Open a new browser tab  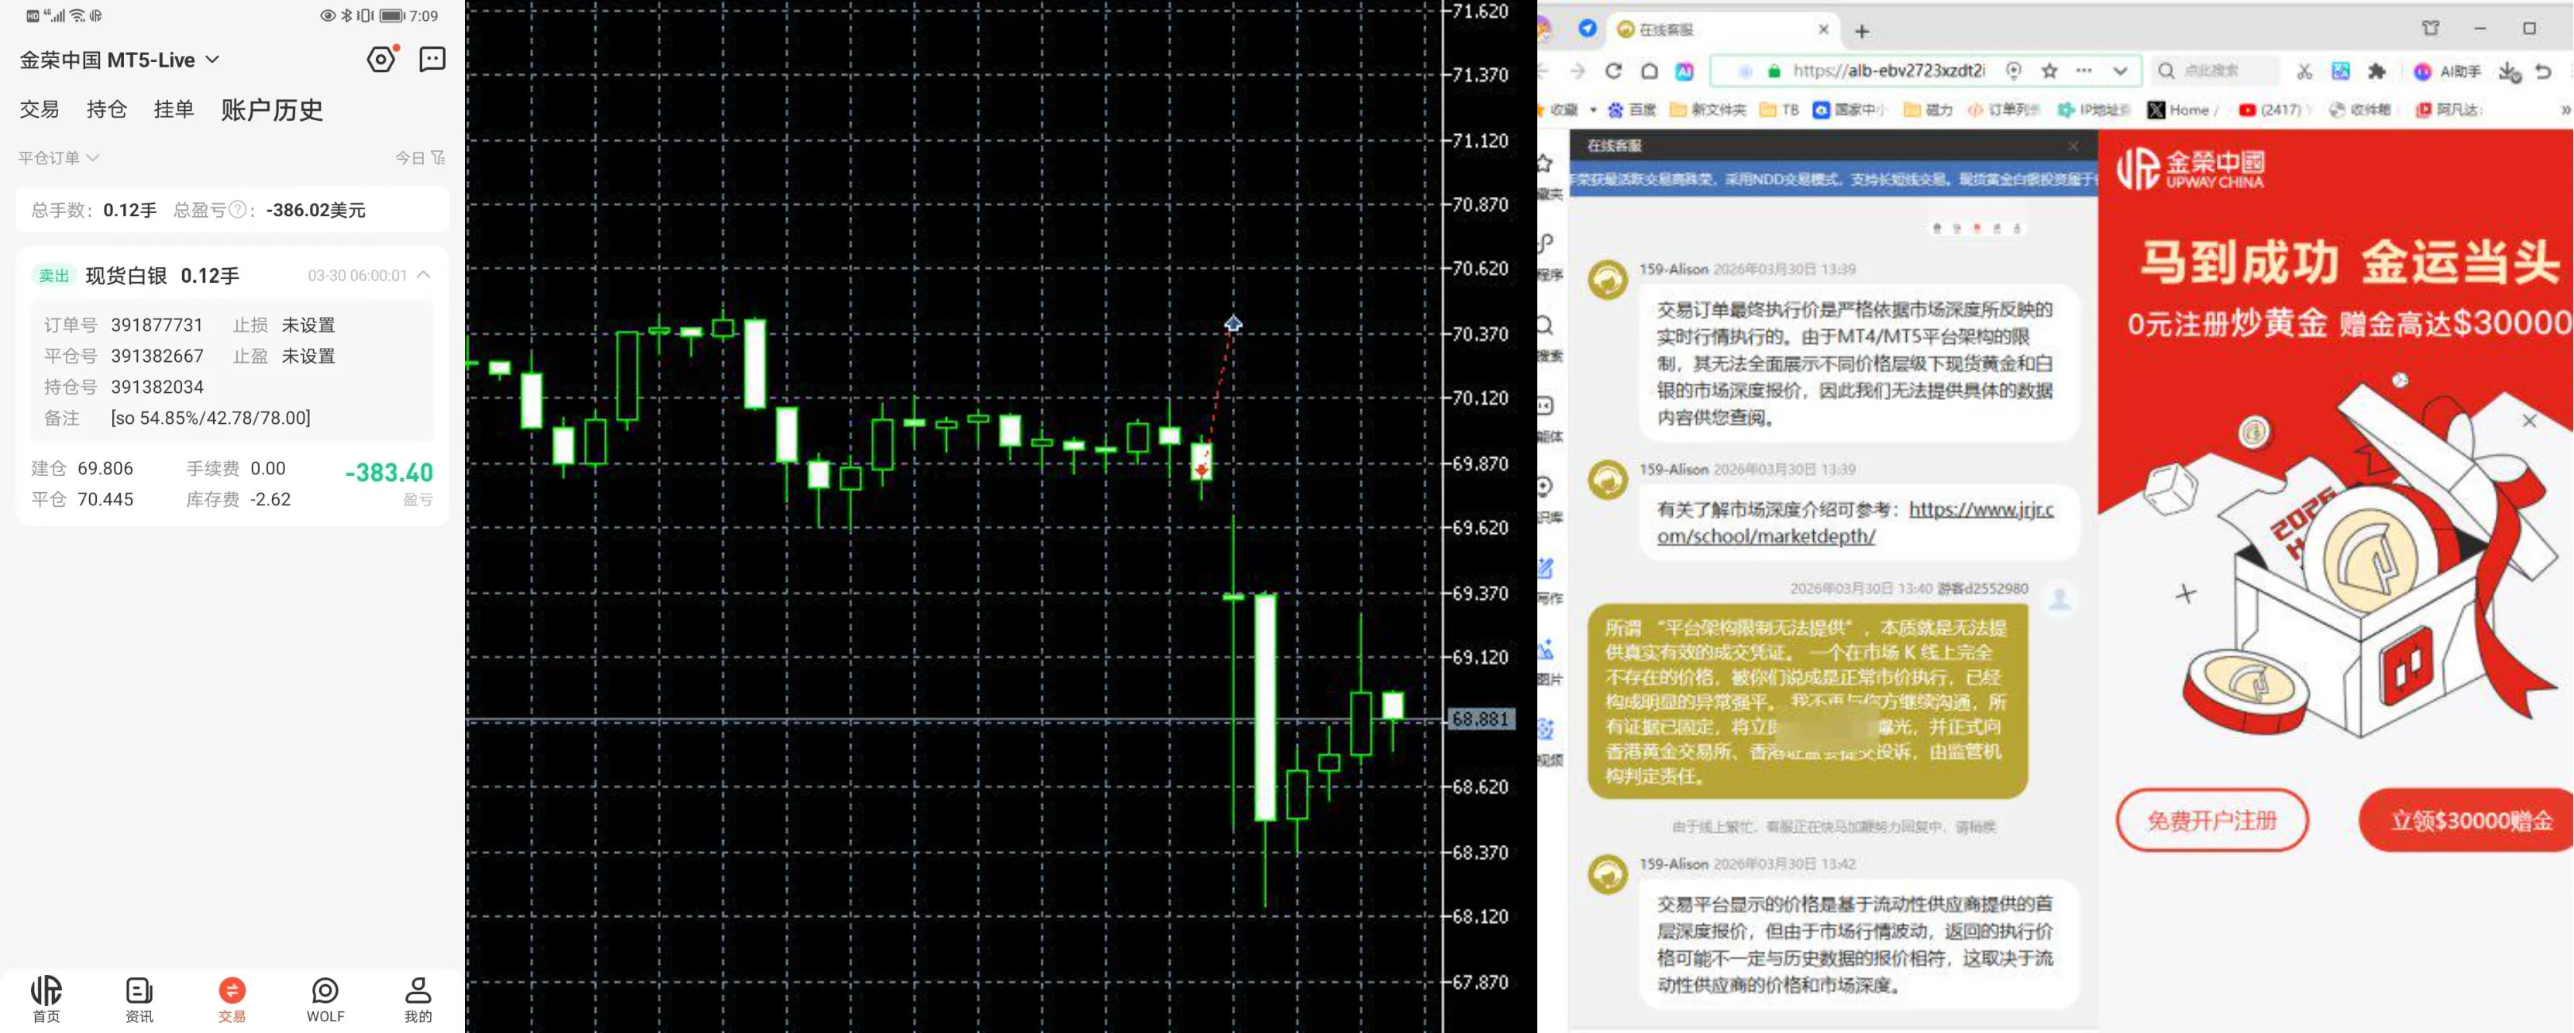[1862, 31]
